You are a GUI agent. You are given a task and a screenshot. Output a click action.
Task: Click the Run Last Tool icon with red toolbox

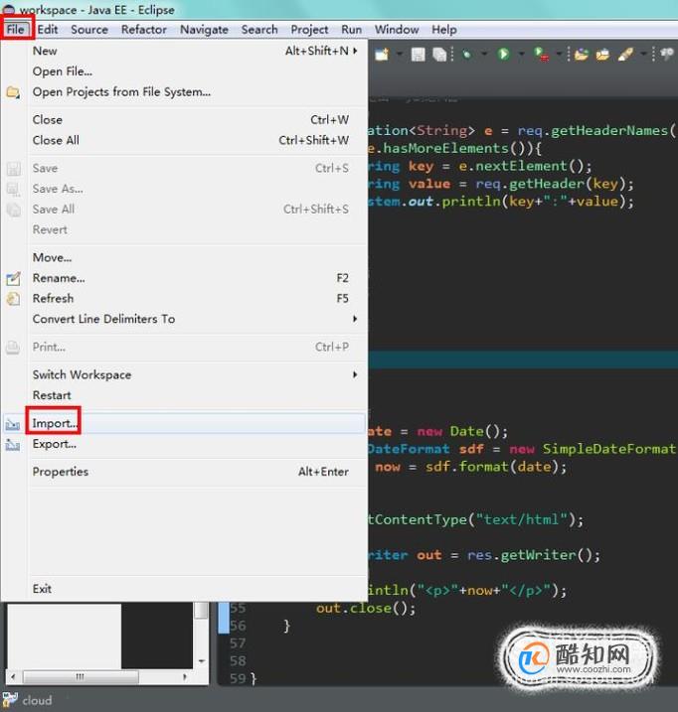tap(541, 55)
